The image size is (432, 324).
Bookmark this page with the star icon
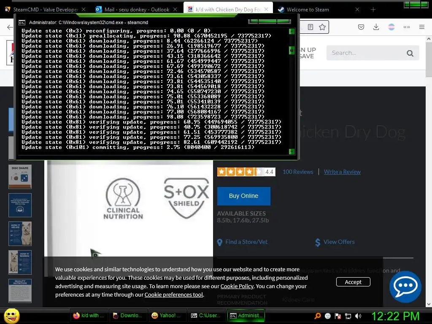(322, 27)
